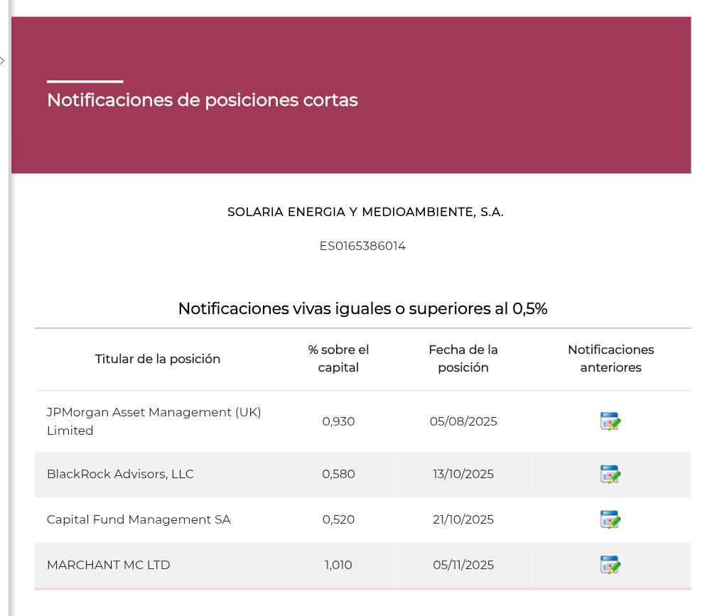Select SOLARIA ENERGIA Y MEDIOAMBIENTE, S.A. name
Screen dimensions: 712x616
(365, 212)
